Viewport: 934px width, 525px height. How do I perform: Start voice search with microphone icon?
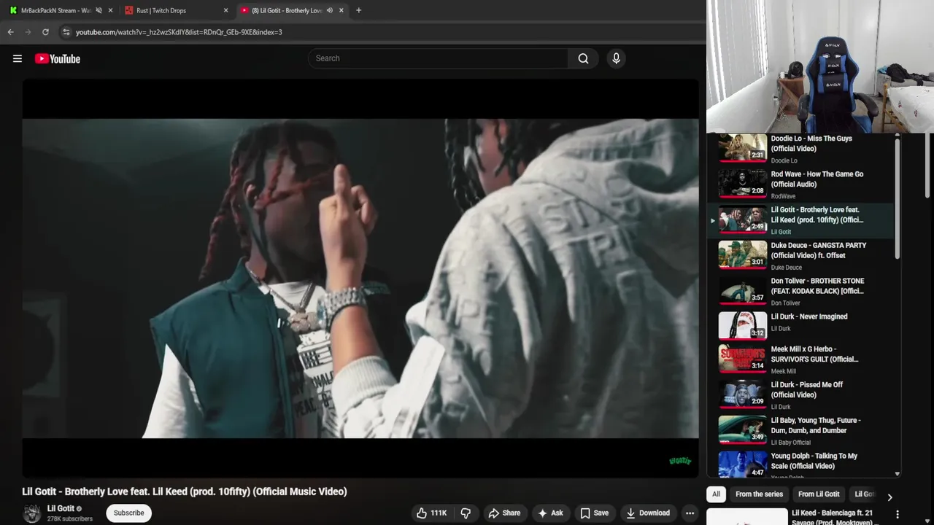(x=616, y=58)
